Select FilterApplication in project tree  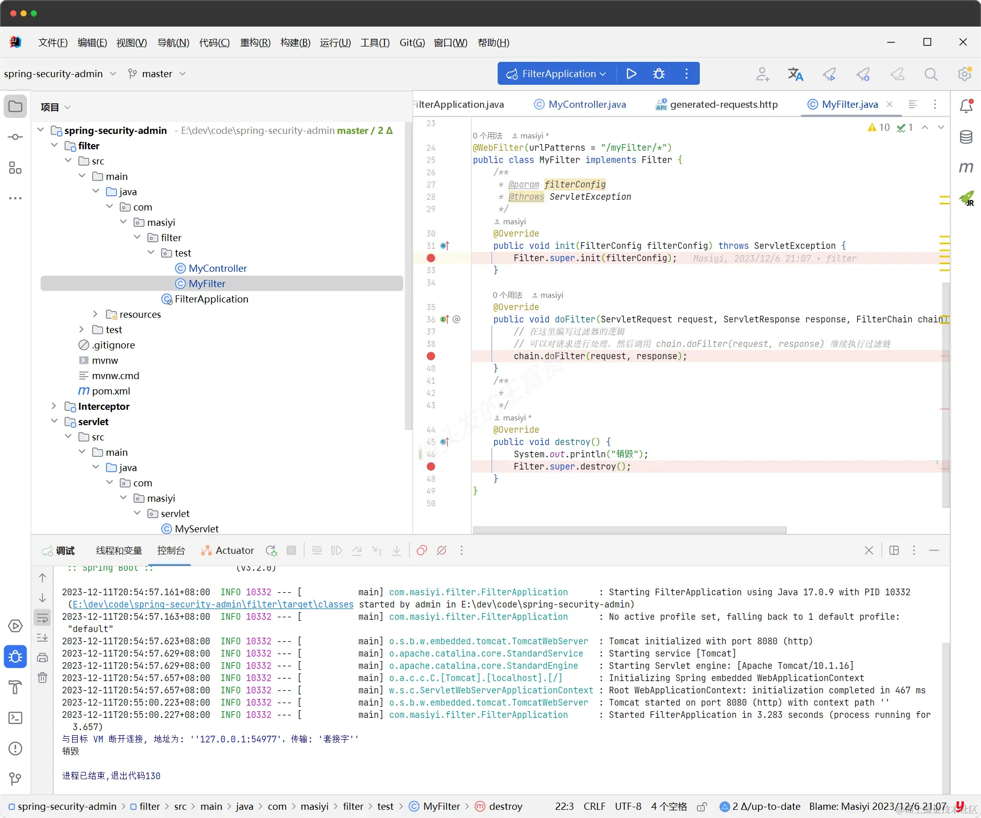click(205, 299)
